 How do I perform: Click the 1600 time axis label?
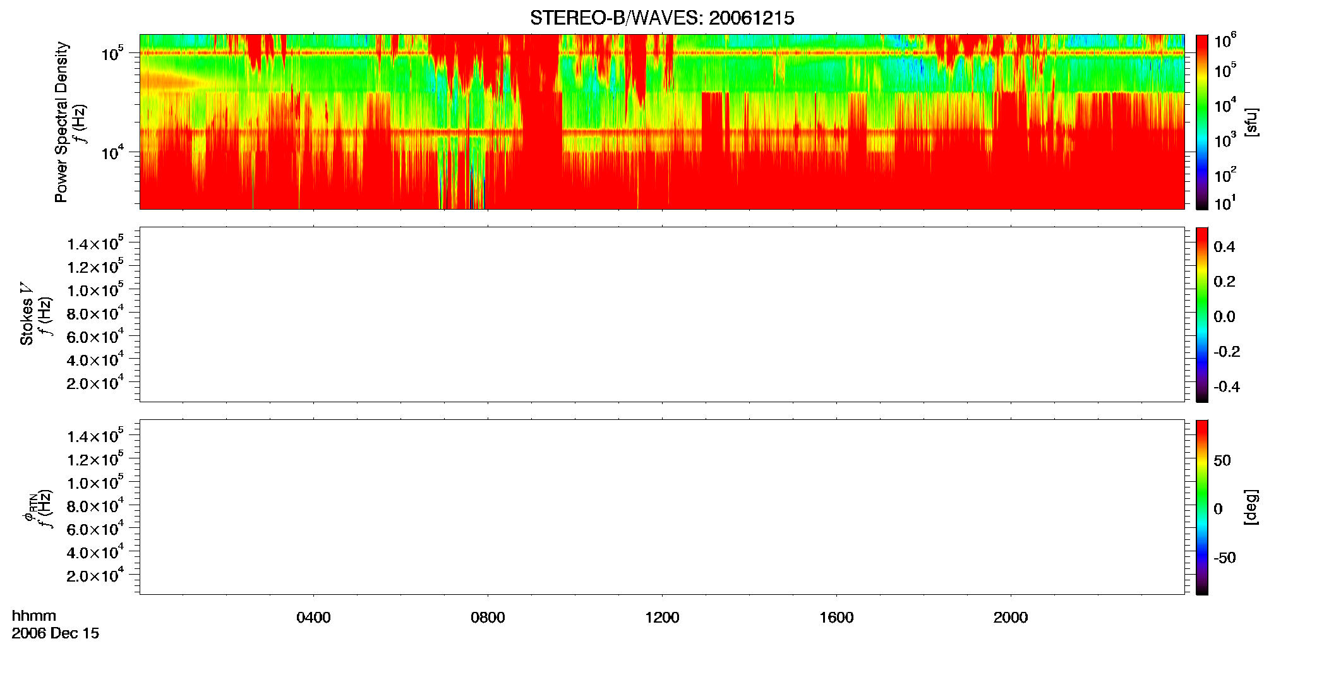[836, 618]
